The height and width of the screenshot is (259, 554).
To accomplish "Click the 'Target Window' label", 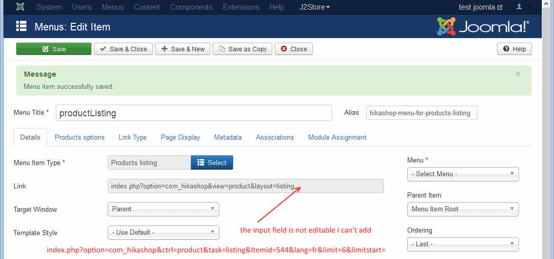I will [36, 210].
